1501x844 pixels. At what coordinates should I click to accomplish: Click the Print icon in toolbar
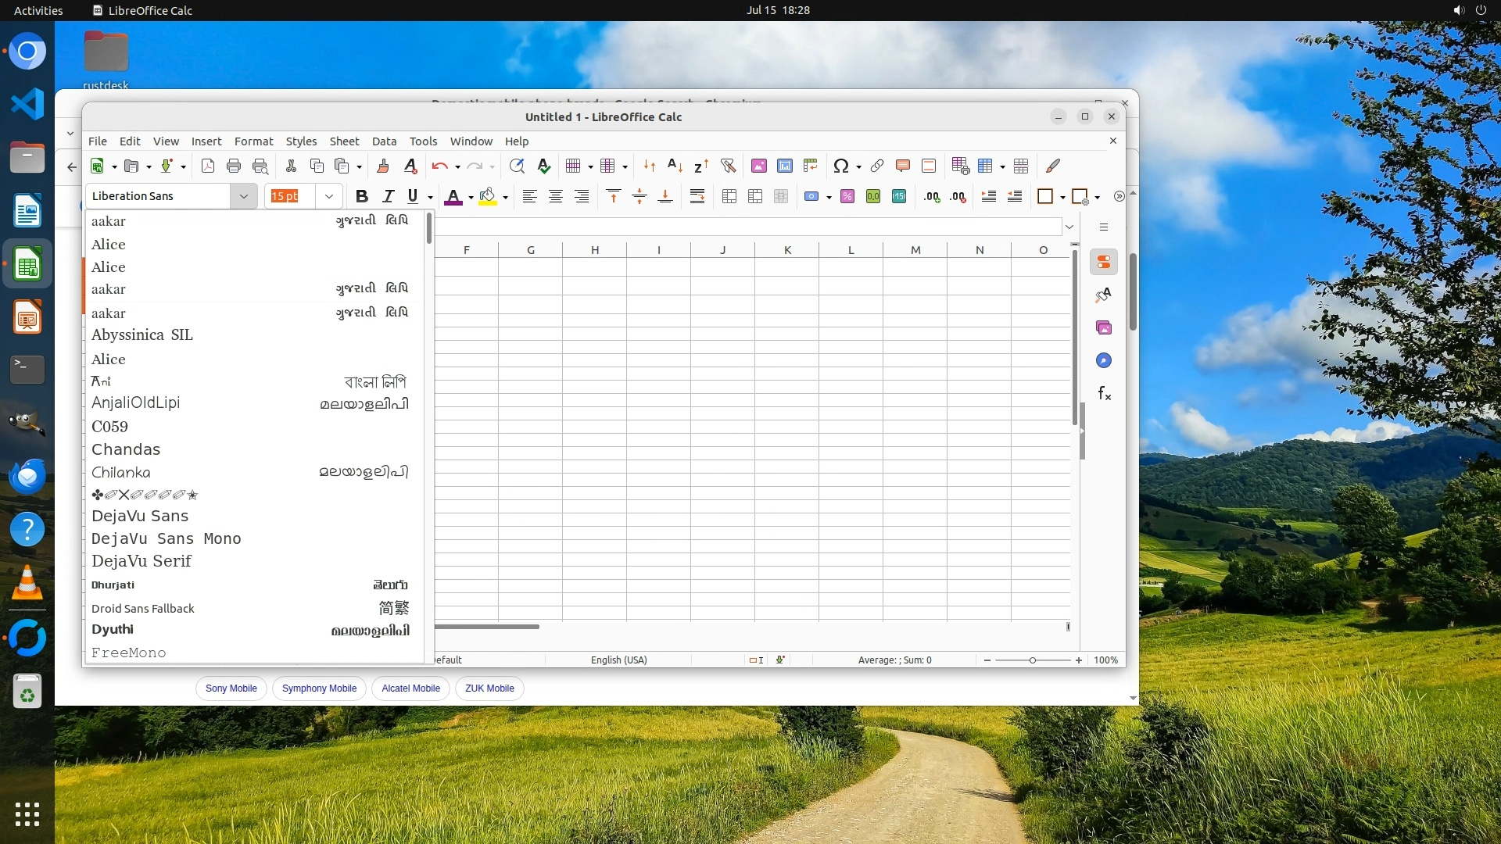233,166
